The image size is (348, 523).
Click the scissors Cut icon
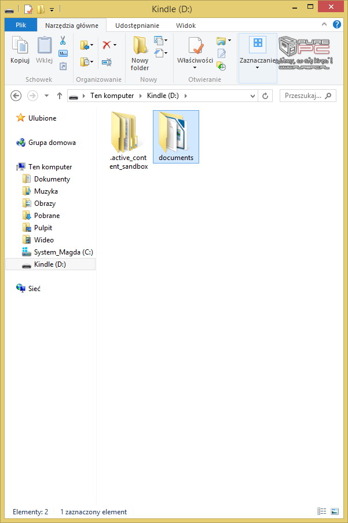[x=63, y=41]
